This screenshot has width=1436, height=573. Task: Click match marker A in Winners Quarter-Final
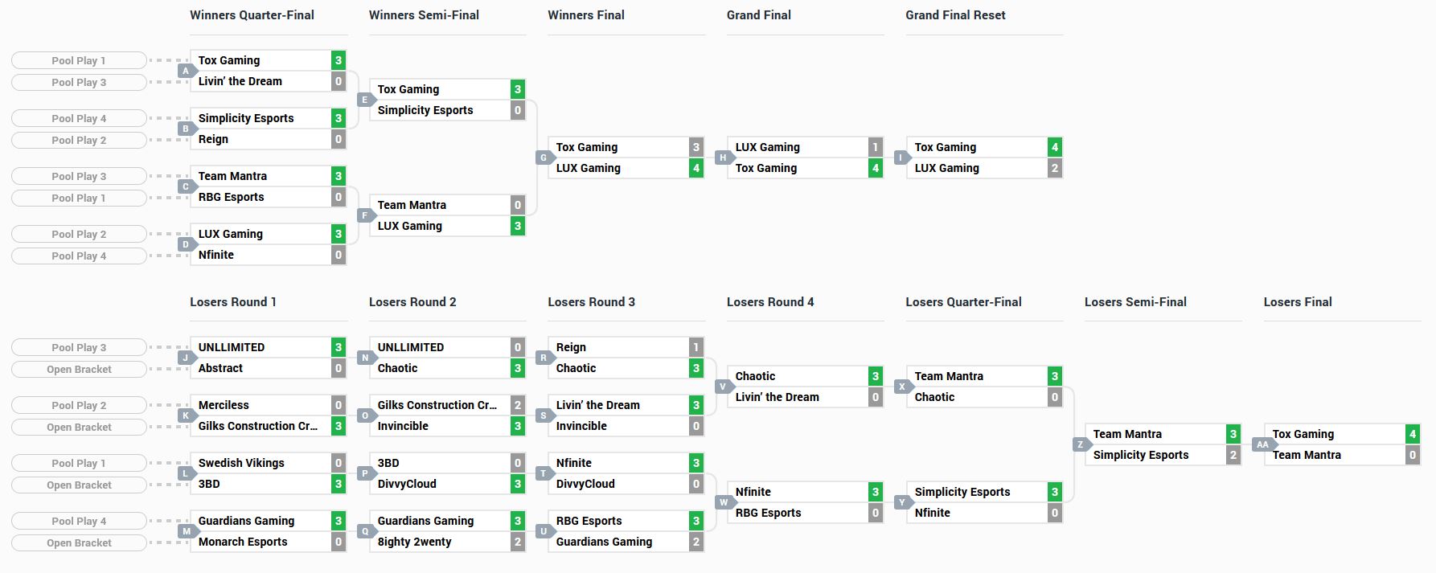(186, 71)
